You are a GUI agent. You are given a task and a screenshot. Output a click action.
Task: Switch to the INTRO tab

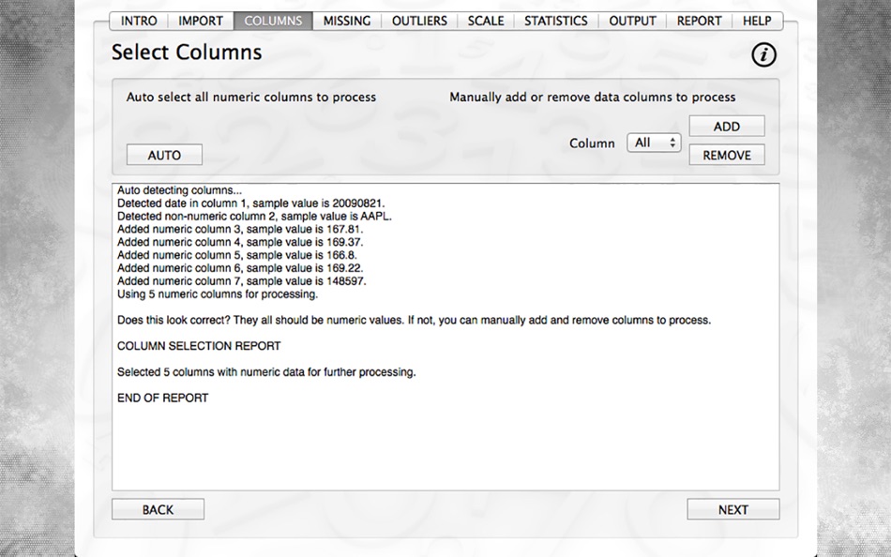[139, 21]
